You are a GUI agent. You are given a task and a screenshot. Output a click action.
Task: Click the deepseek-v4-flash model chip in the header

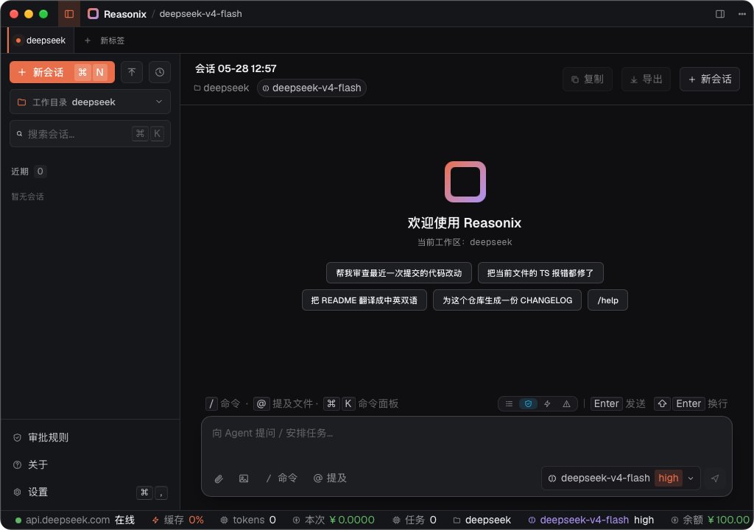pos(311,88)
